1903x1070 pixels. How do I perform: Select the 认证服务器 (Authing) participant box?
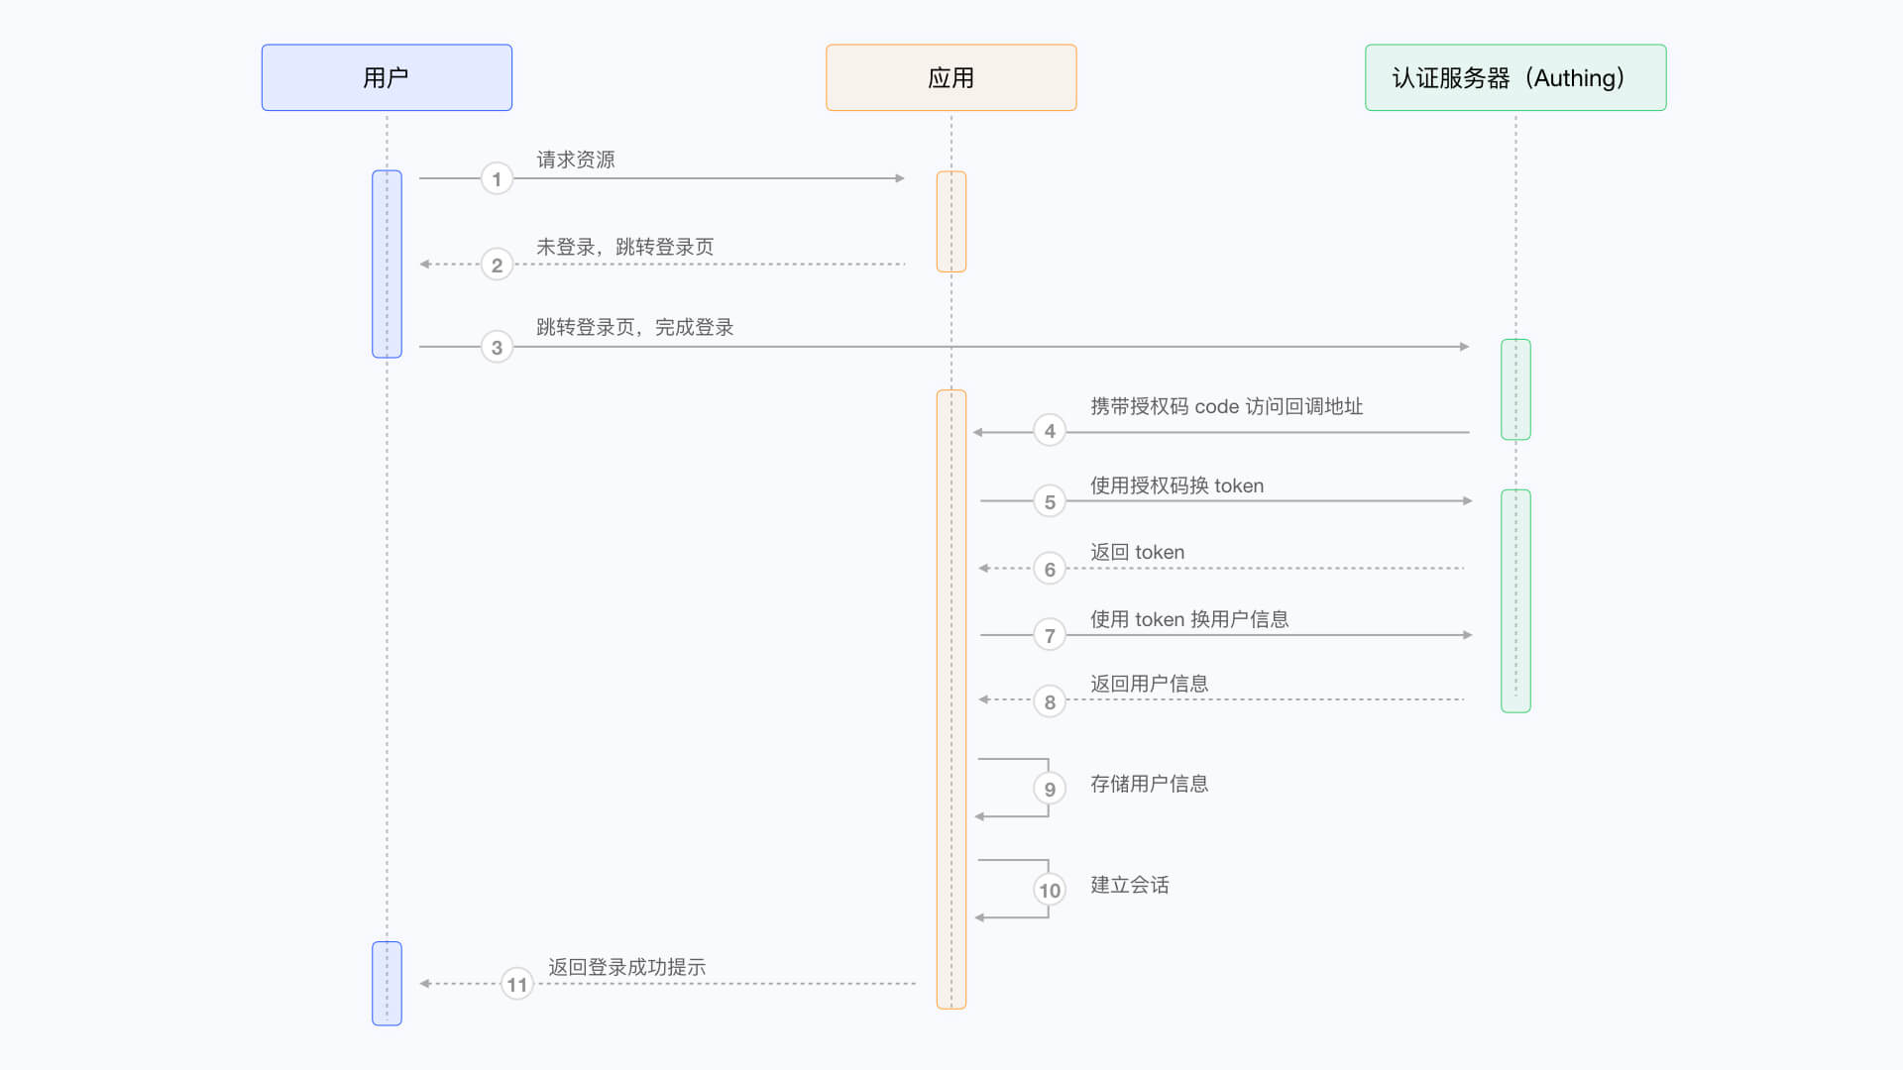pyautogui.click(x=1514, y=77)
